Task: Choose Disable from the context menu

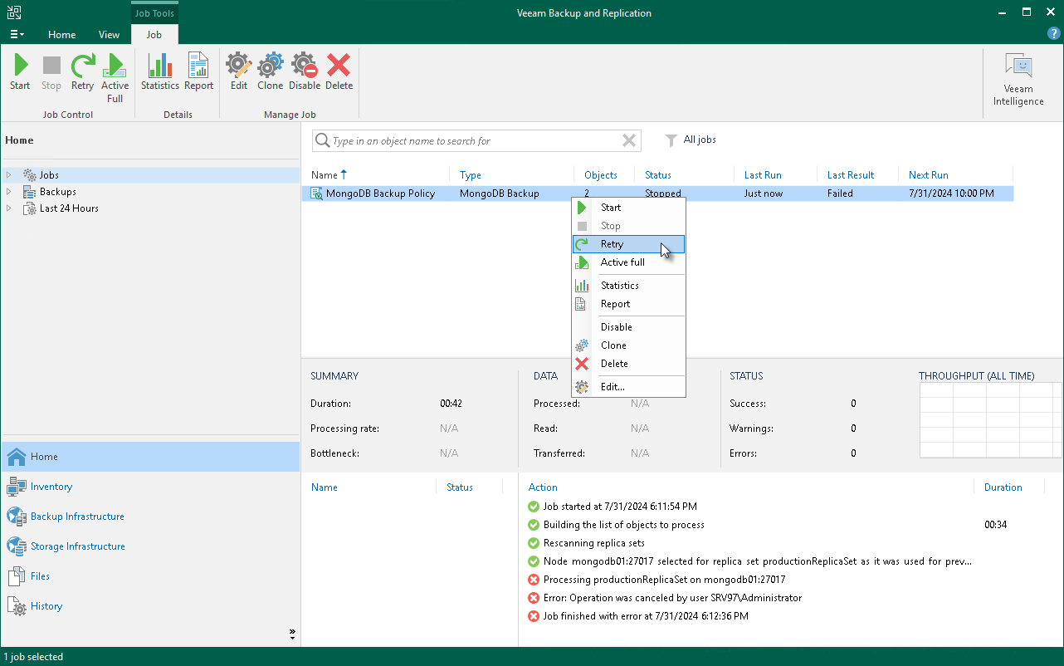Action: click(628, 327)
